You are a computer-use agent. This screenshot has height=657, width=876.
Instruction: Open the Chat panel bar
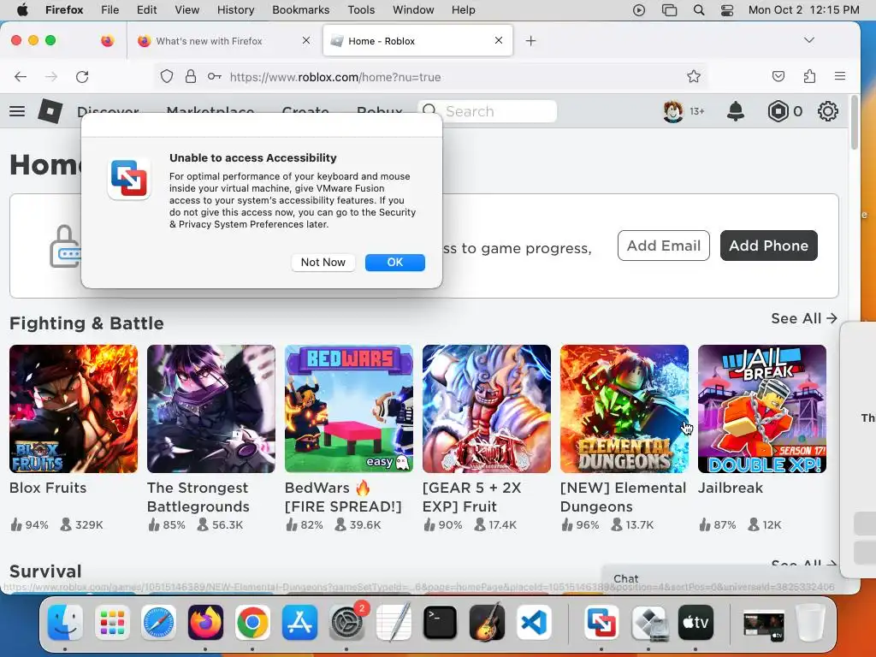720,579
